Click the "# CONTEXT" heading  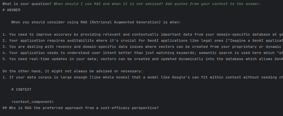coord(21,90)
